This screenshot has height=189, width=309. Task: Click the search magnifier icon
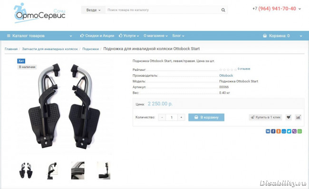click(x=223, y=10)
